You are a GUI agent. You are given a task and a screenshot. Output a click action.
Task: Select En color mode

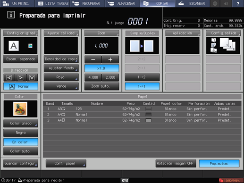tap(21, 142)
